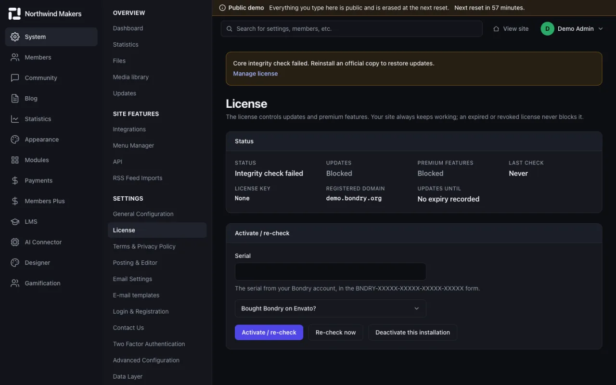Open Media library in Overview

tap(131, 77)
